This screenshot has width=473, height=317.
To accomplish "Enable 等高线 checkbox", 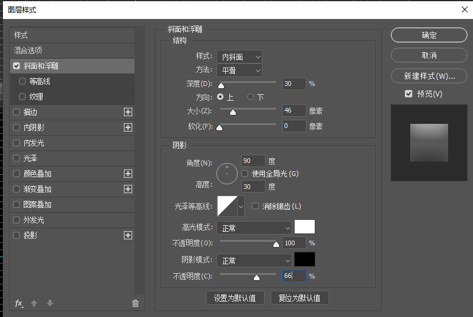I will (22, 81).
